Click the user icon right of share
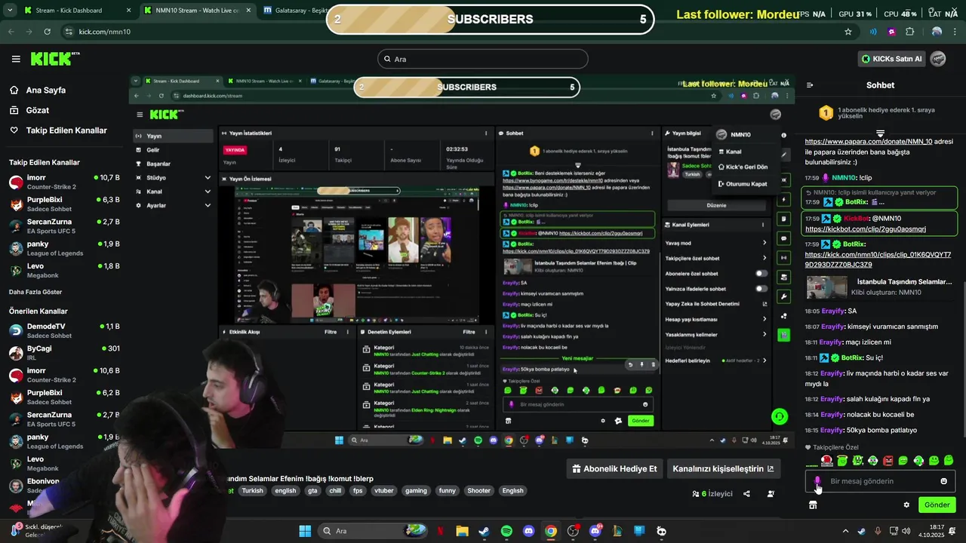 (x=771, y=494)
